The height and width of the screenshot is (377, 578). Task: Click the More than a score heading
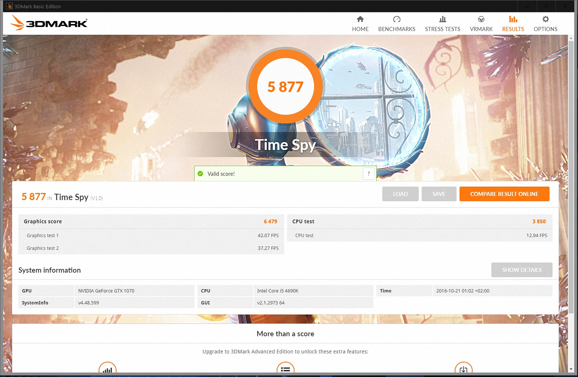coord(286,334)
